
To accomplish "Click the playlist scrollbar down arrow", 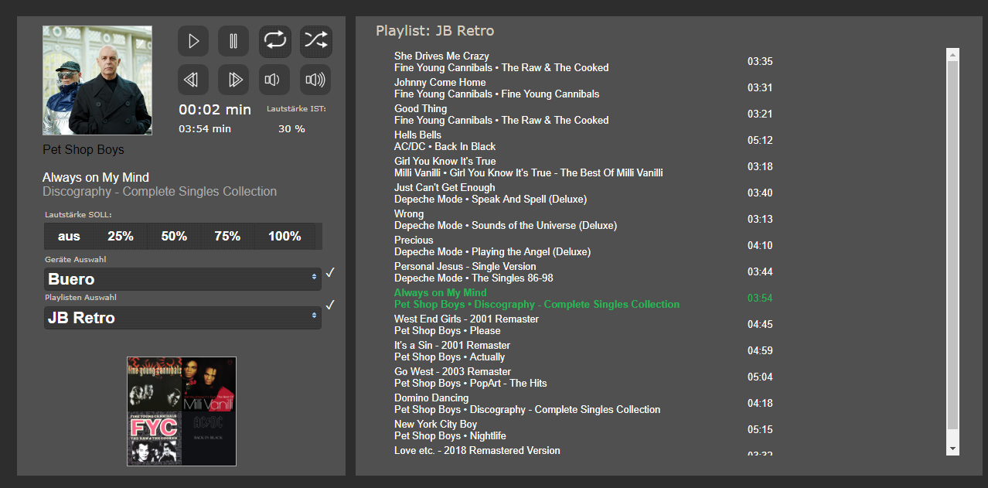I will pyautogui.click(x=952, y=449).
